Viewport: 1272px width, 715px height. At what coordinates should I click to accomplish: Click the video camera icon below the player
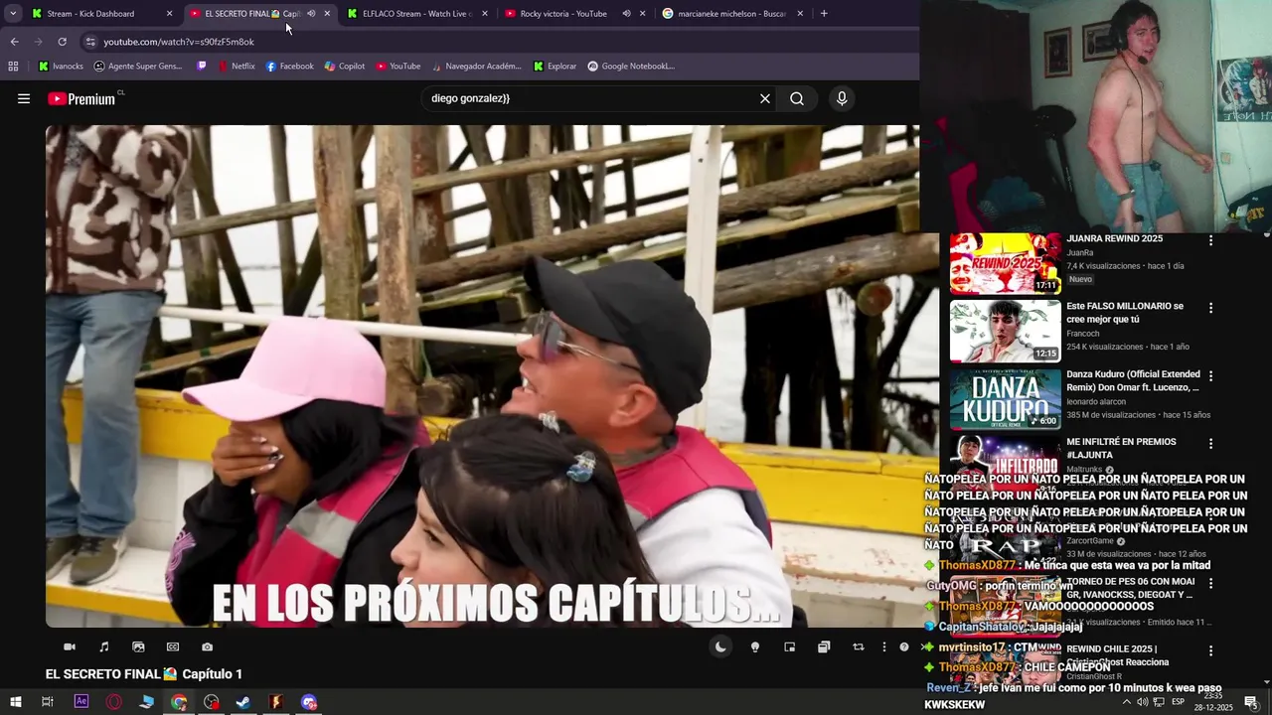point(70,647)
